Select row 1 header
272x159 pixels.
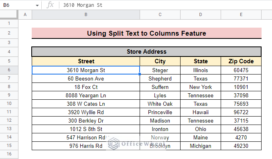click(9, 23)
